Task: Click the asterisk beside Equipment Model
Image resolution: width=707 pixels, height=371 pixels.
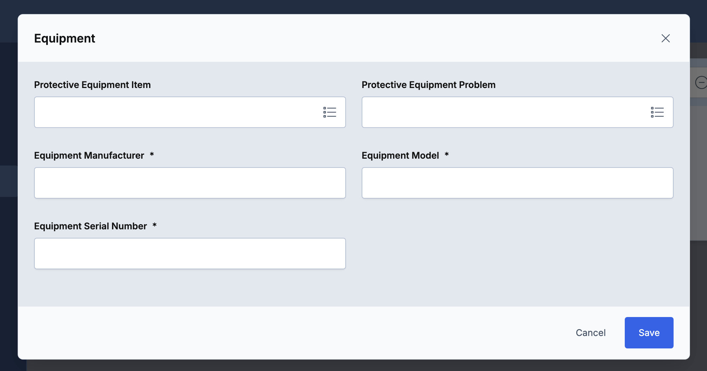Action: coord(447,154)
